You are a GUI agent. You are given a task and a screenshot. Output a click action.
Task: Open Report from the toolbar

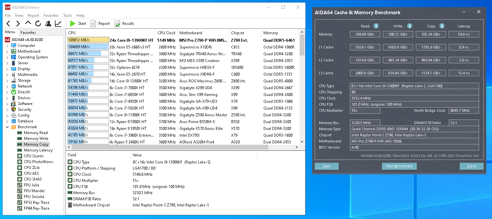click(100, 24)
